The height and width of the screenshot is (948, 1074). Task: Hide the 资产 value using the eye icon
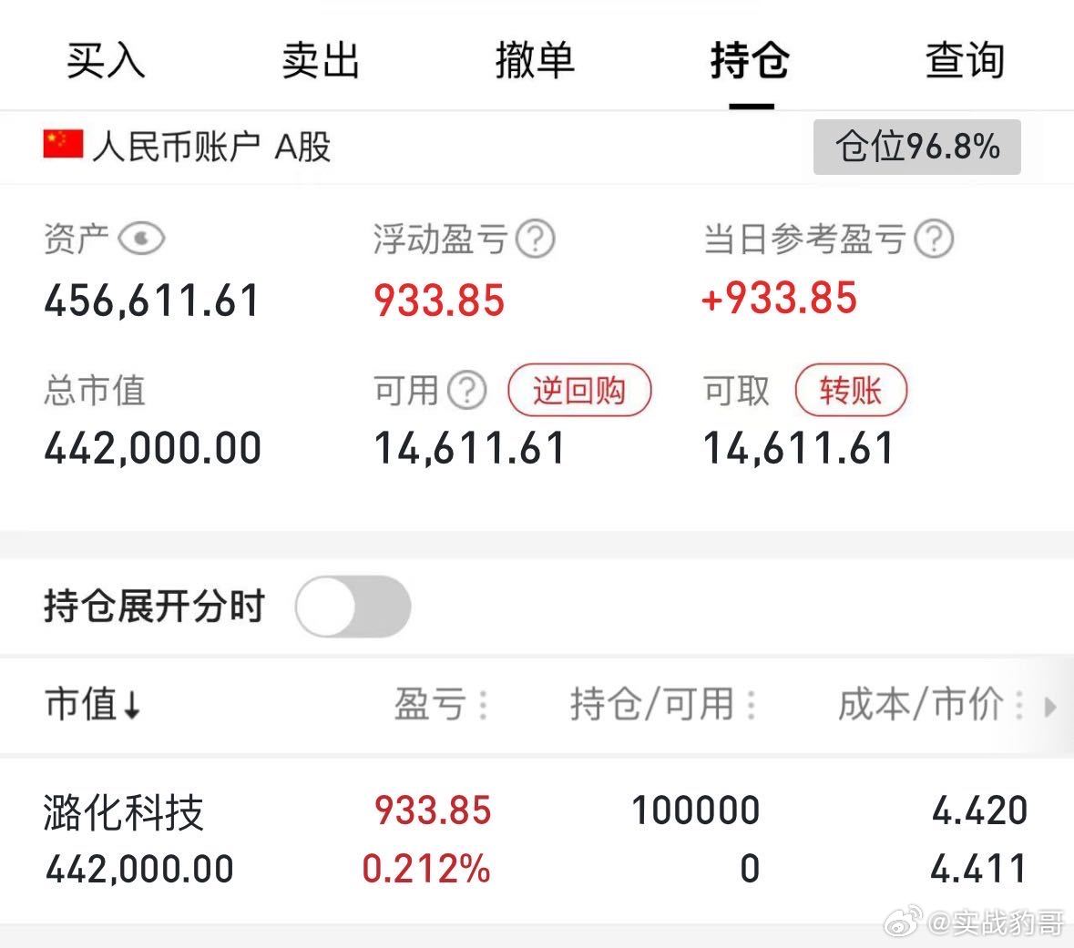pyautogui.click(x=143, y=238)
